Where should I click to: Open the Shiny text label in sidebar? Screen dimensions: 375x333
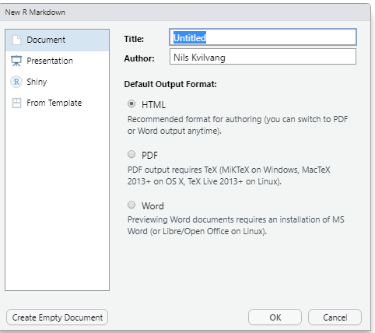point(37,82)
